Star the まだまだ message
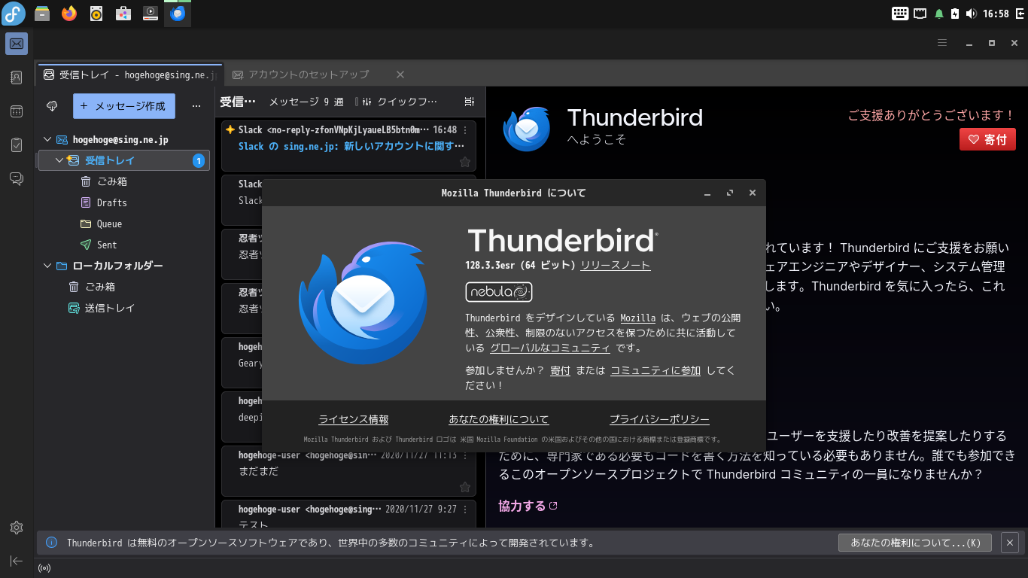Image resolution: width=1028 pixels, height=578 pixels. coord(465,487)
